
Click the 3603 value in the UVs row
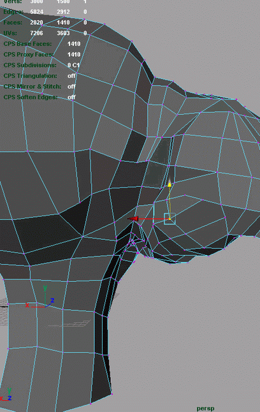point(63,33)
